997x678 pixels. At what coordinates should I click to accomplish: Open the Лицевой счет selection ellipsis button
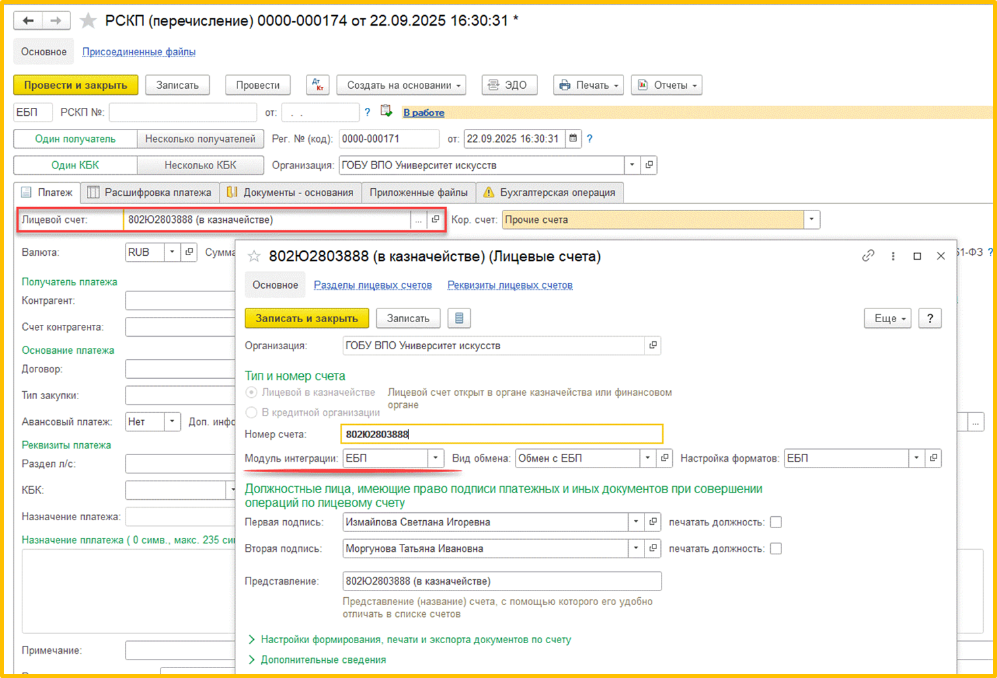(x=418, y=220)
